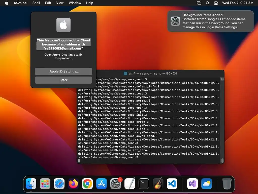Viewport: 258px width, 194px height.
Task: Click the Terminal cursor prompt block
Action: (x=79, y=161)
